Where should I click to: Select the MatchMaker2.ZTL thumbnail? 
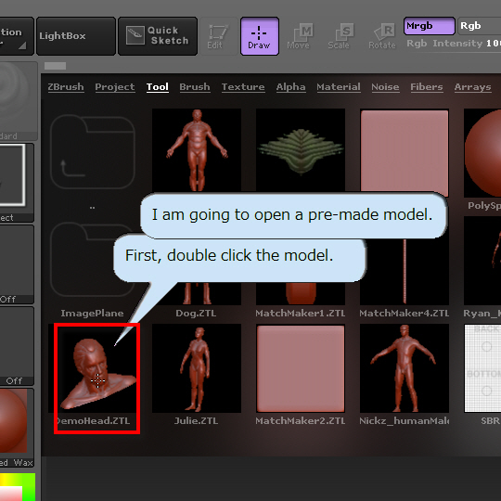click(x=301, y=368)
